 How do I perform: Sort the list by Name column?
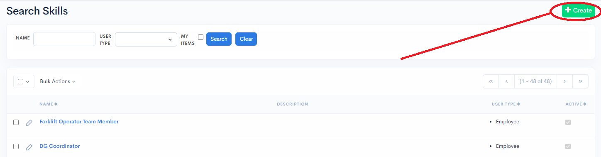[x=48, y=104]
